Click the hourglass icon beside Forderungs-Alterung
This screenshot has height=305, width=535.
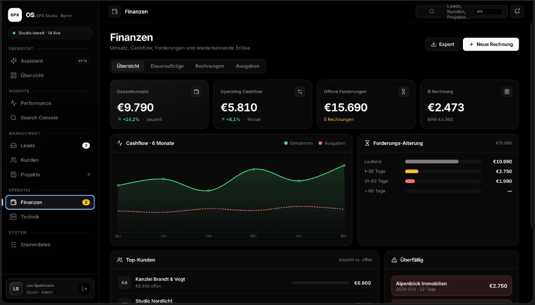tap(367, 143)
